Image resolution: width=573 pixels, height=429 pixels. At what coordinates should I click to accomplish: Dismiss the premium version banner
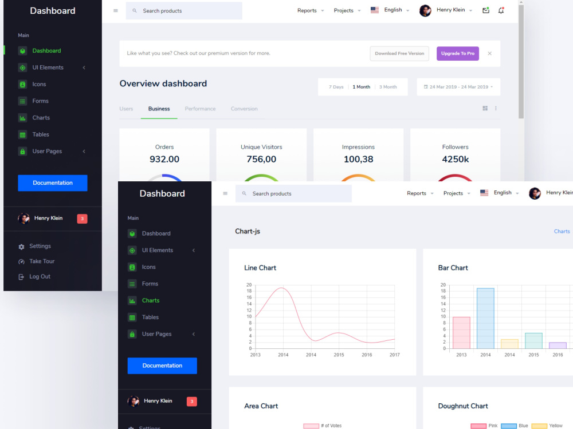tap(490, 53)
